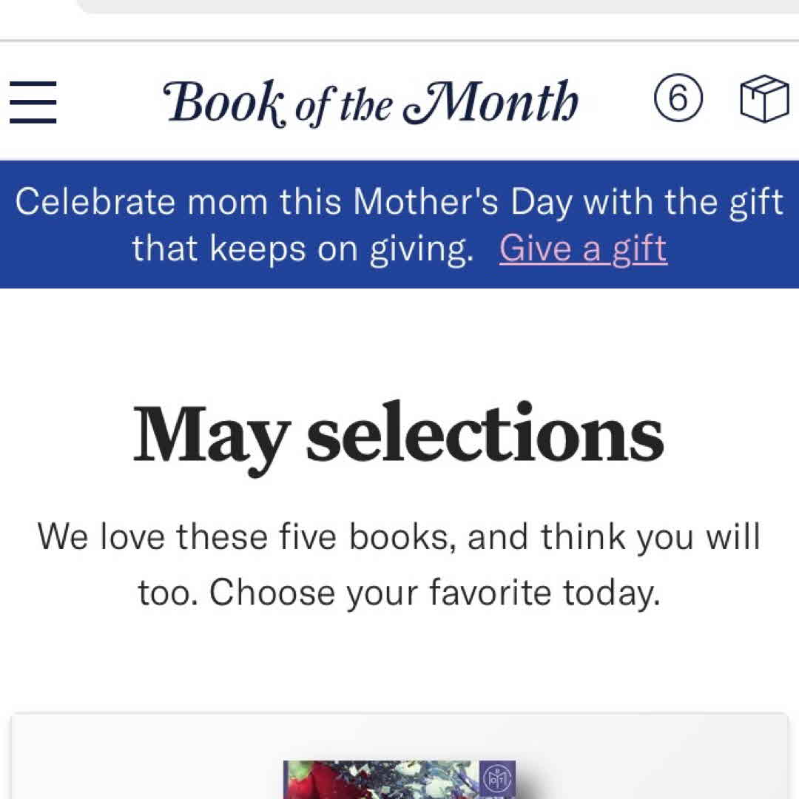
Task: Click the word "Book" in the logo
Action: point(226,102)
